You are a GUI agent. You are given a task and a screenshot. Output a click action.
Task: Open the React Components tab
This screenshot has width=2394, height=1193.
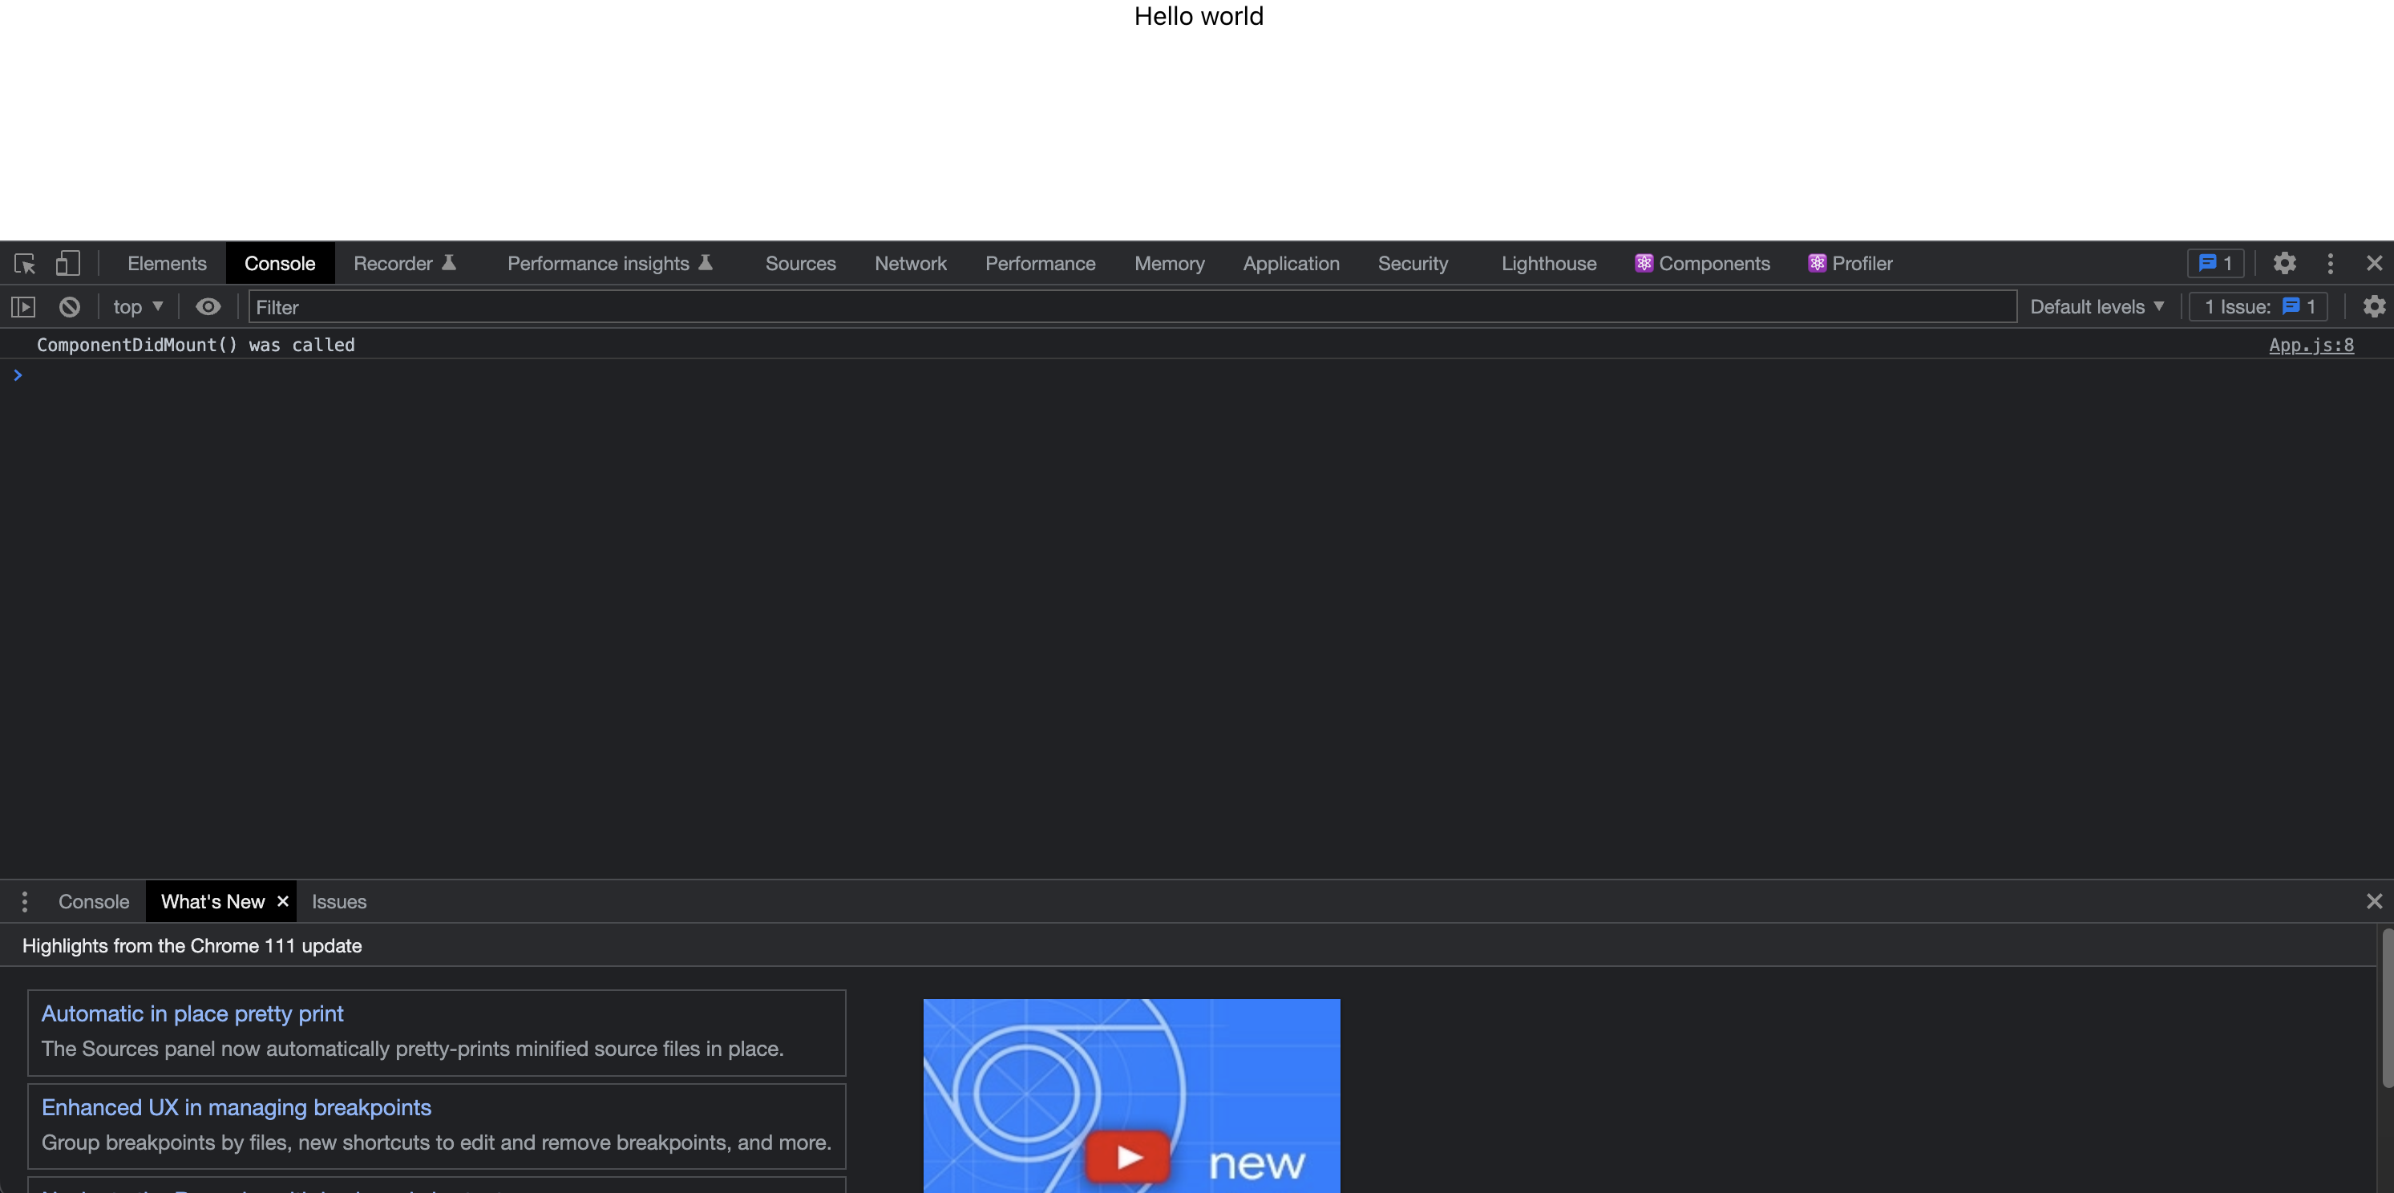pyautogui.click(x=1703, y=264)
